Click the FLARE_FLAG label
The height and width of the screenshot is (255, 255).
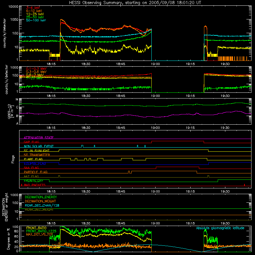tap(33, 159)
